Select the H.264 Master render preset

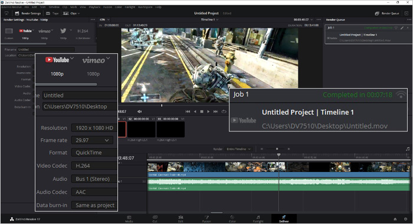[x=83, y=34]
